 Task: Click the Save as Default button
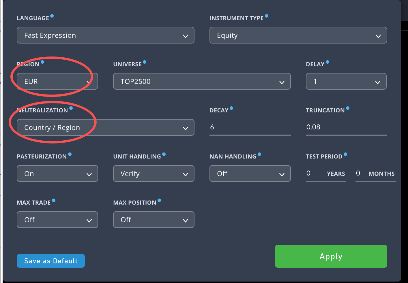tap(51, 261)
